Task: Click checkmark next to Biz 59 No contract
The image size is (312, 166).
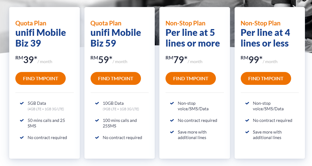Action: click(x=97, y=138)
